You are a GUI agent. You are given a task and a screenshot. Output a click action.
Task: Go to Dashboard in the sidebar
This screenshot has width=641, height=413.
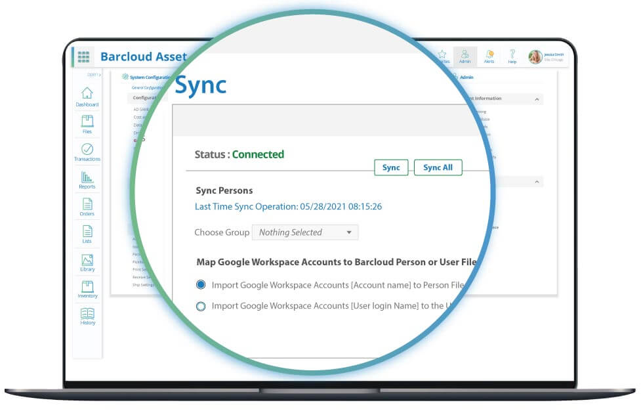(x=87, y=97)
